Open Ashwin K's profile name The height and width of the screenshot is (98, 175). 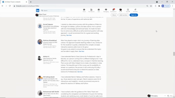(x=46, y=56)
